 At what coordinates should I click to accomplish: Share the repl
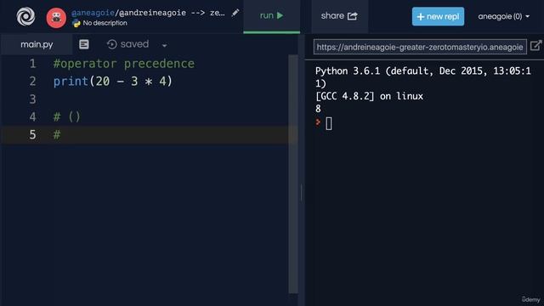339,16
